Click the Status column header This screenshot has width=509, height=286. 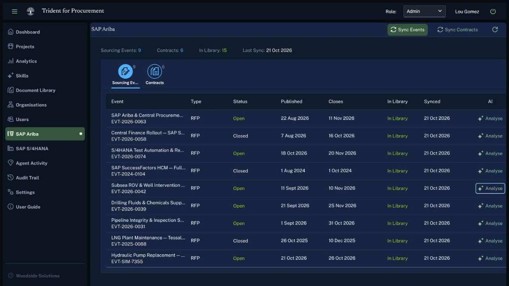[x=240, y=101]
